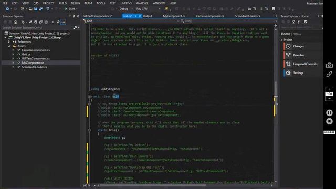Switch to the CameraComponent.cs tab
Viewport: 336px width, 189px height.
click(x=210, y=16)
